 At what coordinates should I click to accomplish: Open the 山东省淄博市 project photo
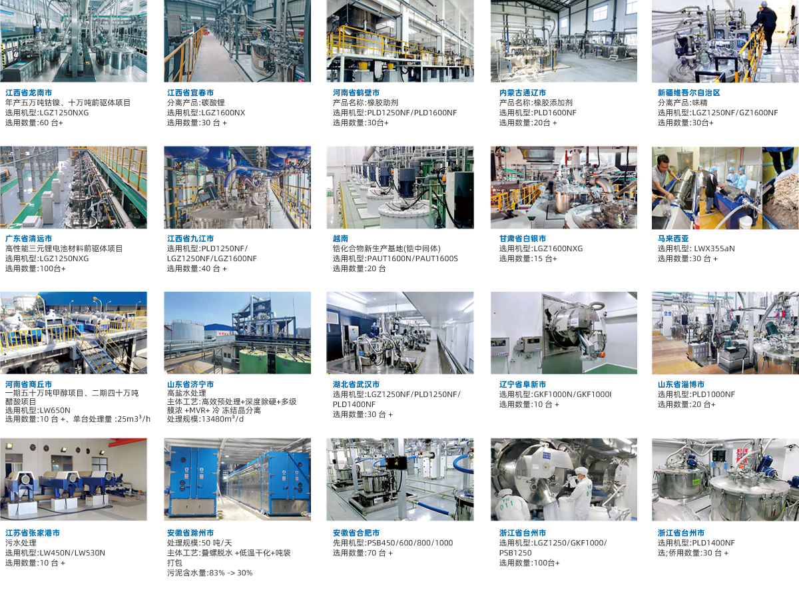[x=725, y=333]
